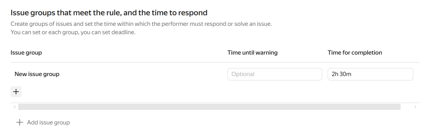The width and height of the screenshot is (429, 131).
Task: Click the Issue group column header
Action: point(26,53)
